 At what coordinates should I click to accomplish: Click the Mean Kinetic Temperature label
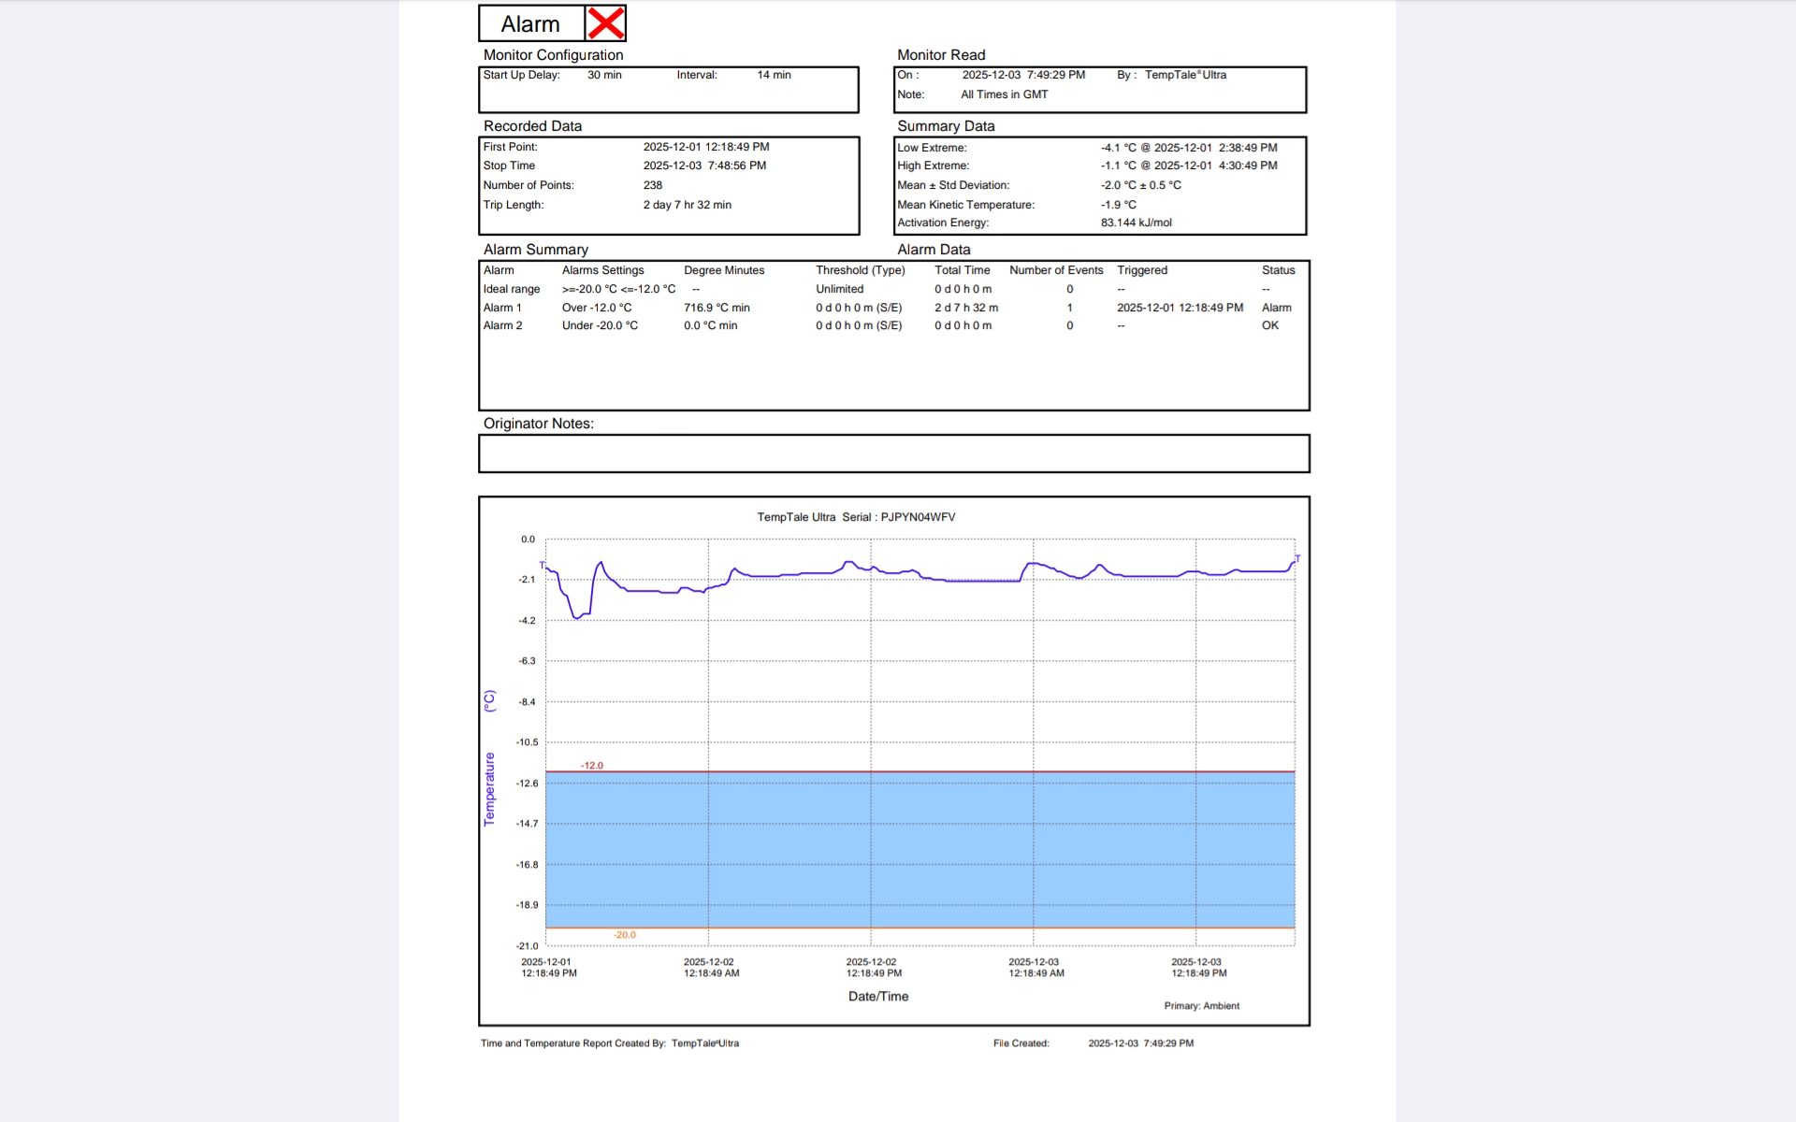click(965, 205)
